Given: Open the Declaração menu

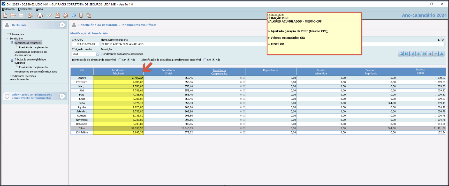Looking at the screenshot, I should 8,9.
